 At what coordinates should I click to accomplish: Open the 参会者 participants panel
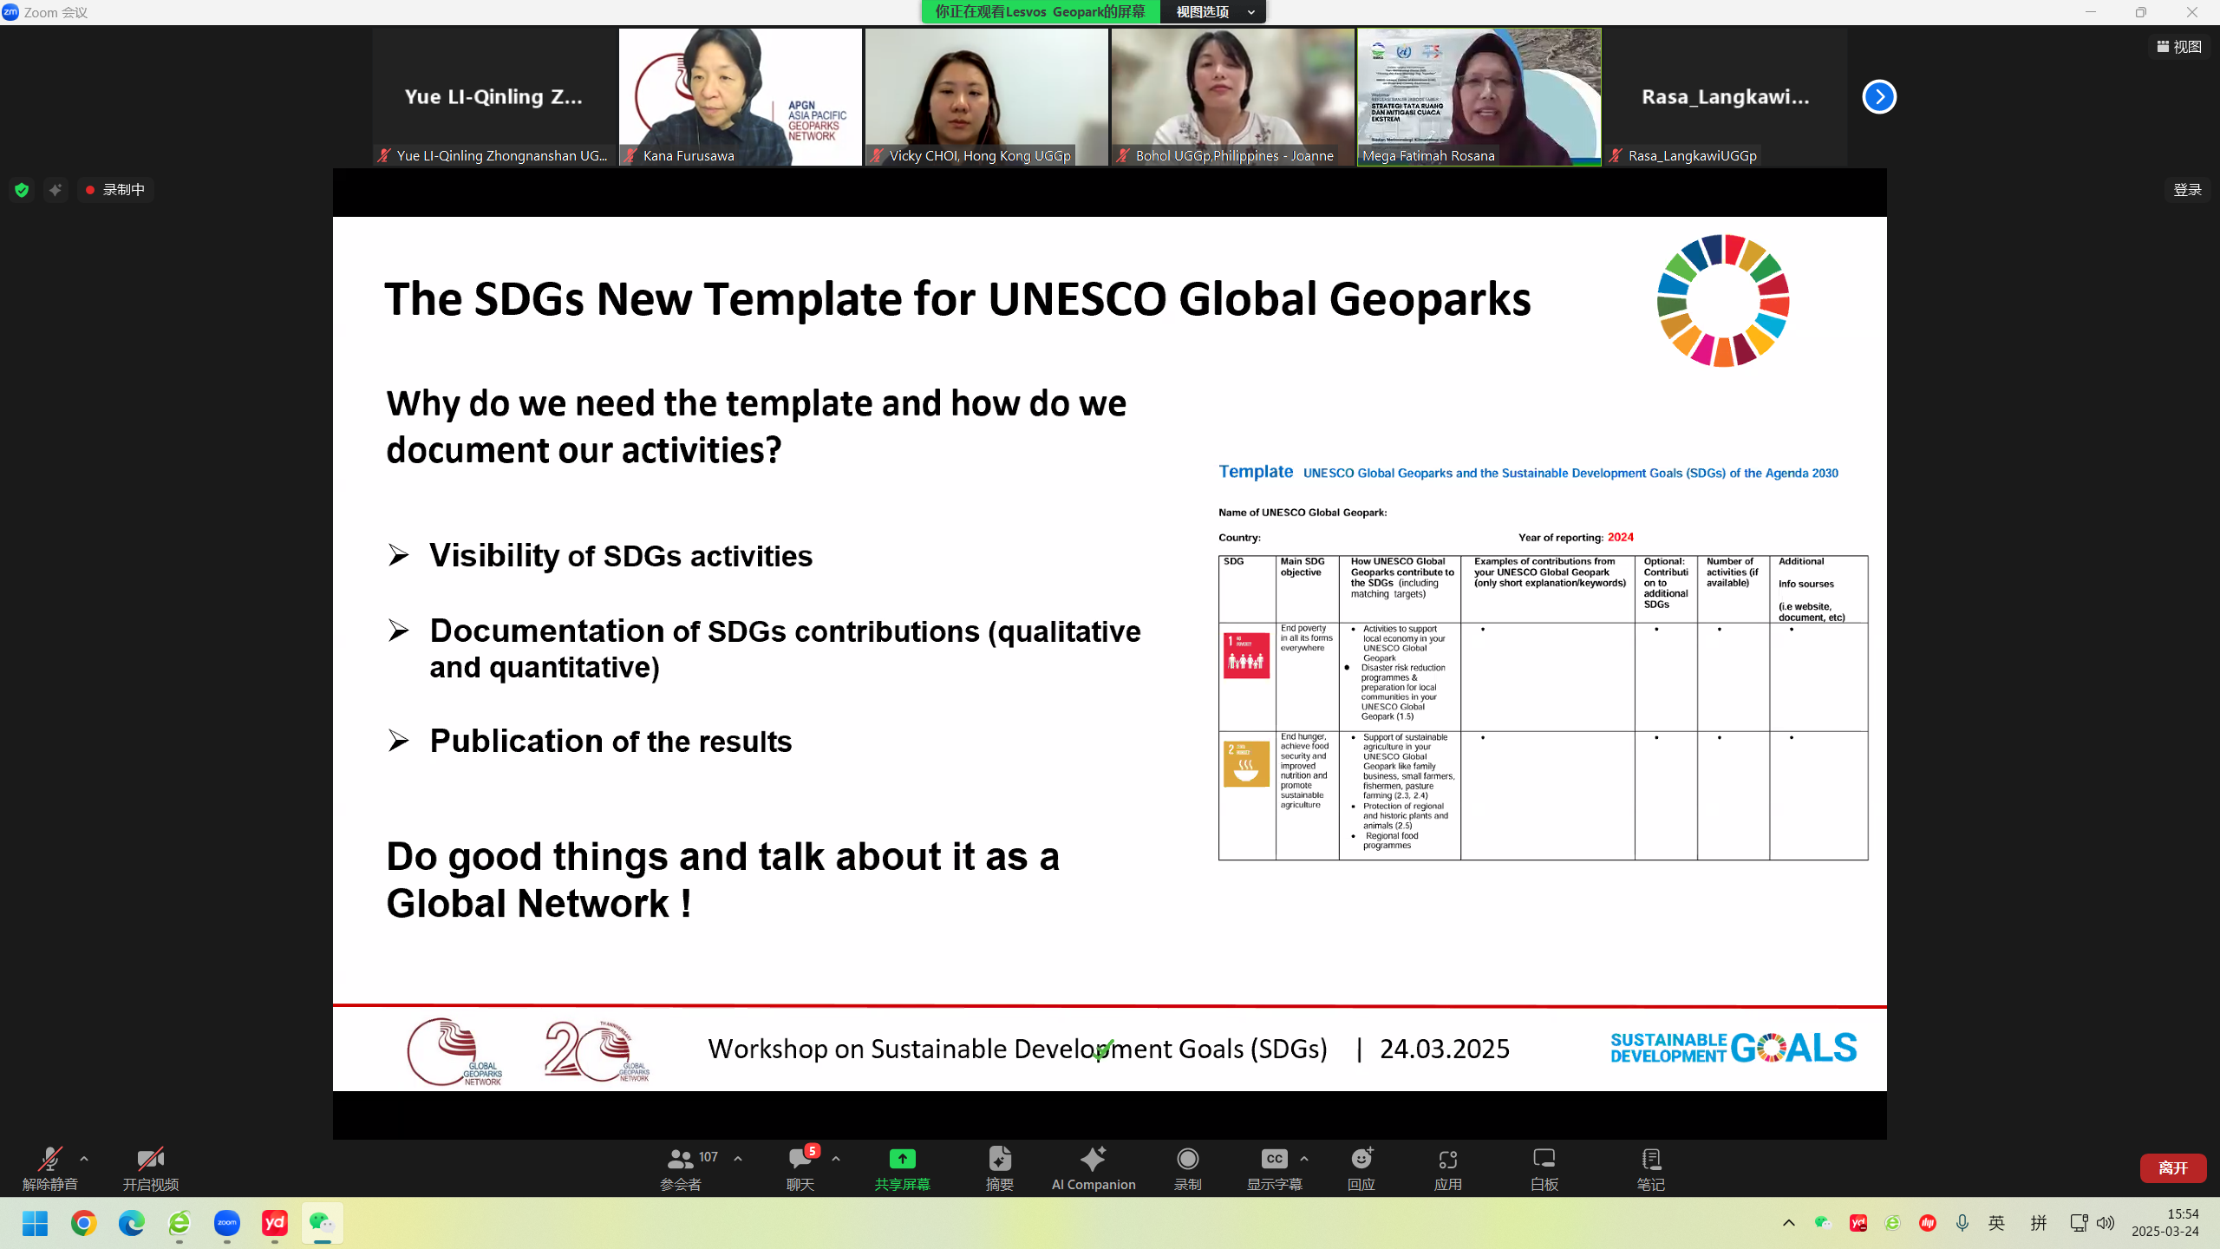click(x=681, y=1167)
